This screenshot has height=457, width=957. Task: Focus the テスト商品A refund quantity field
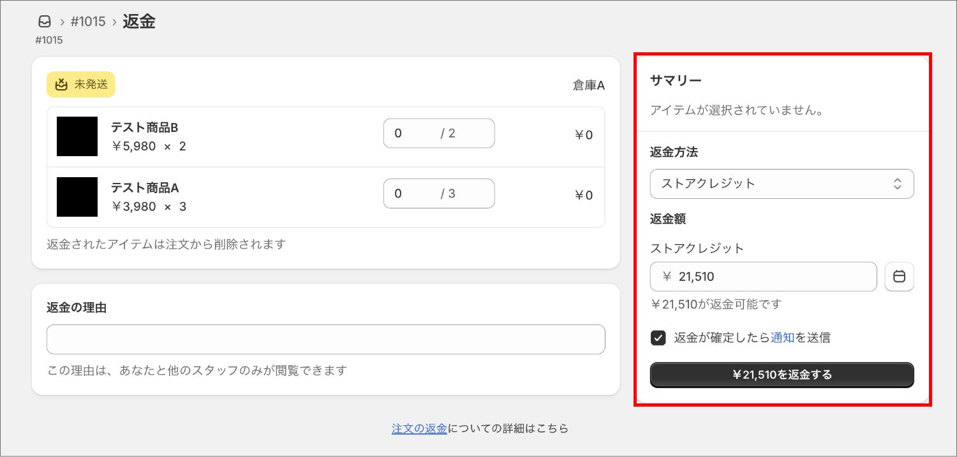(439, 193)
